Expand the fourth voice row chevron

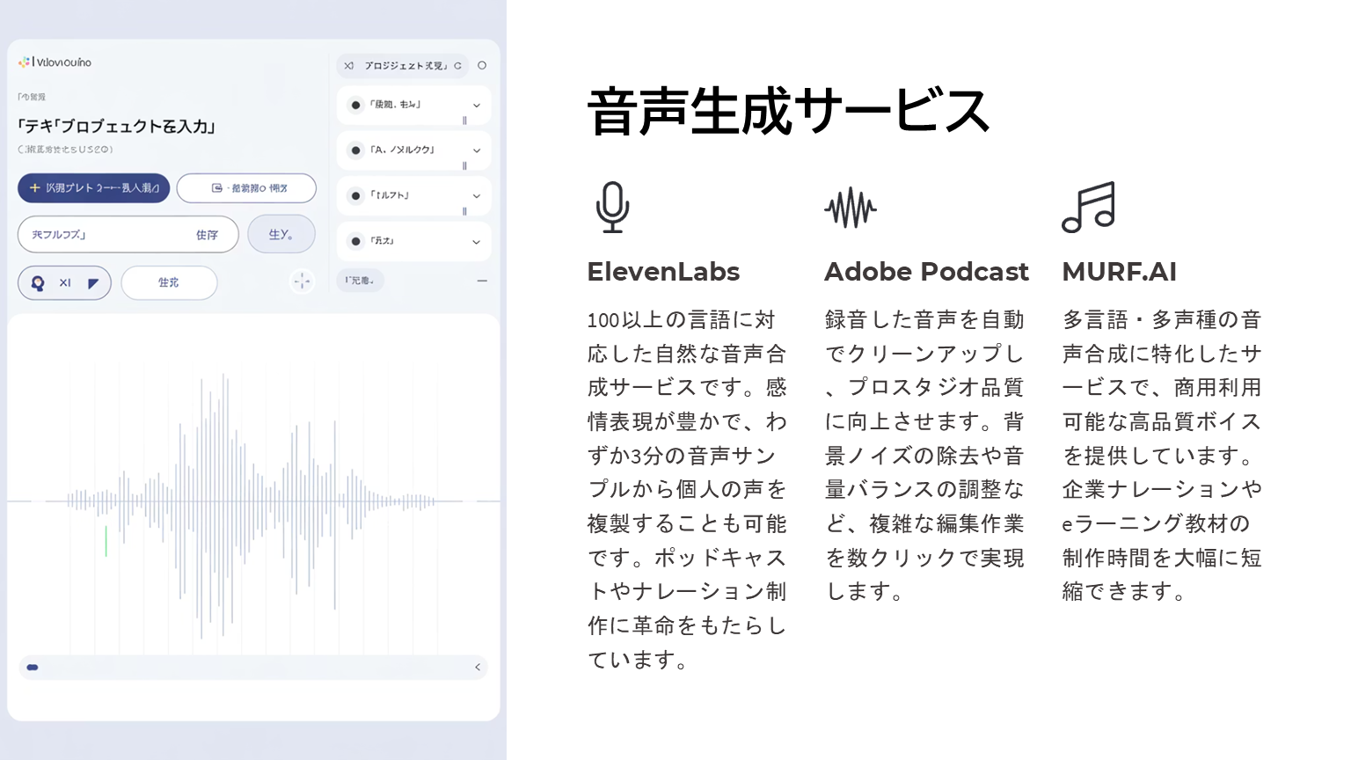477,242
